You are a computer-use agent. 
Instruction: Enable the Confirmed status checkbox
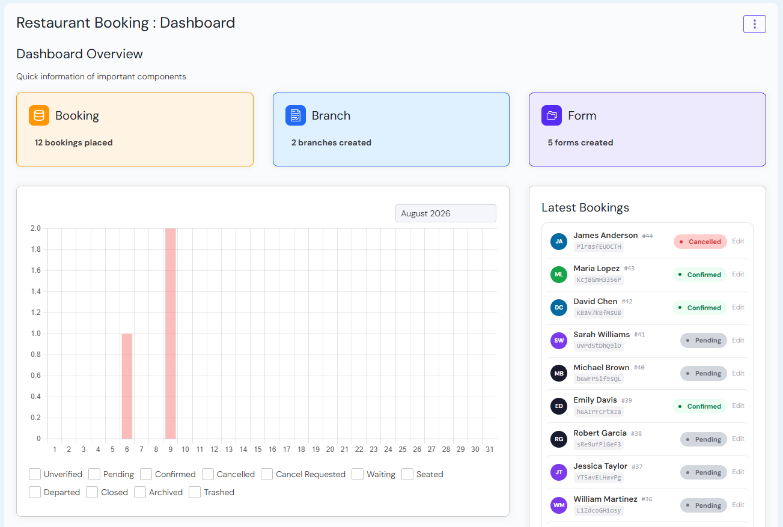pos(146,474)
